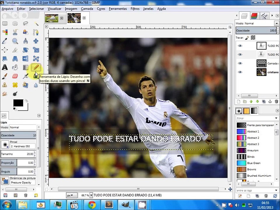Adjust the Lápis Opacidade slider
Screen dimensions: 280x210
tap(18, 135)
